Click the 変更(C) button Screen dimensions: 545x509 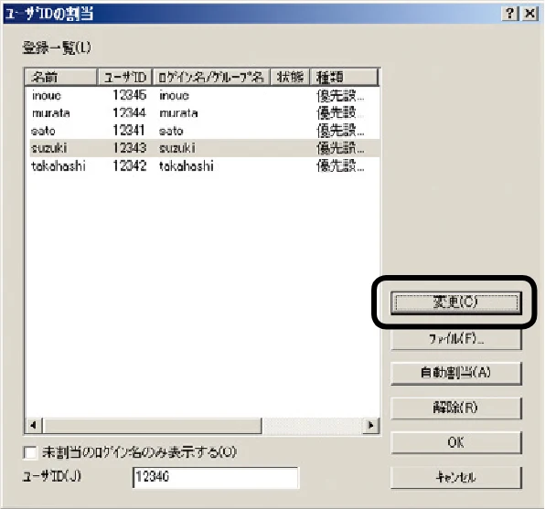[456, 302]
